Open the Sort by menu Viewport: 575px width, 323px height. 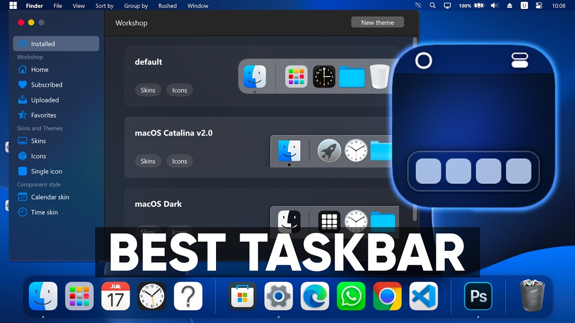click(104, 6)
